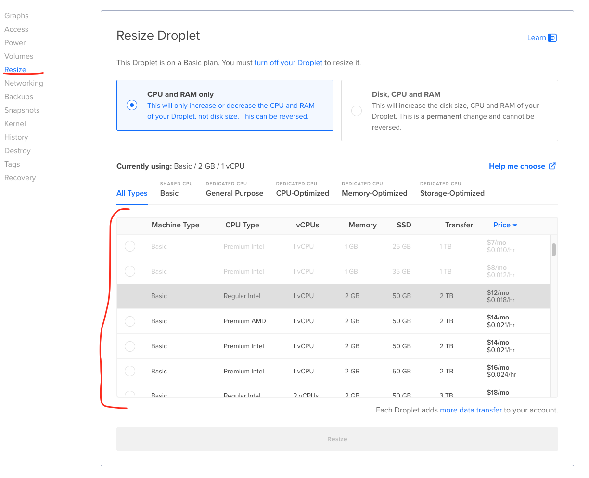This screenshot has height=478, width=589.
Task: Select the $7/mo Premium Intel plan
Action: [x=130, y=246]
